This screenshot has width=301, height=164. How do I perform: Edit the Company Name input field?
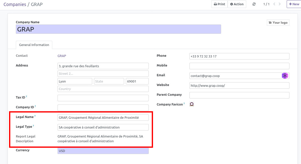pos(118,29)
